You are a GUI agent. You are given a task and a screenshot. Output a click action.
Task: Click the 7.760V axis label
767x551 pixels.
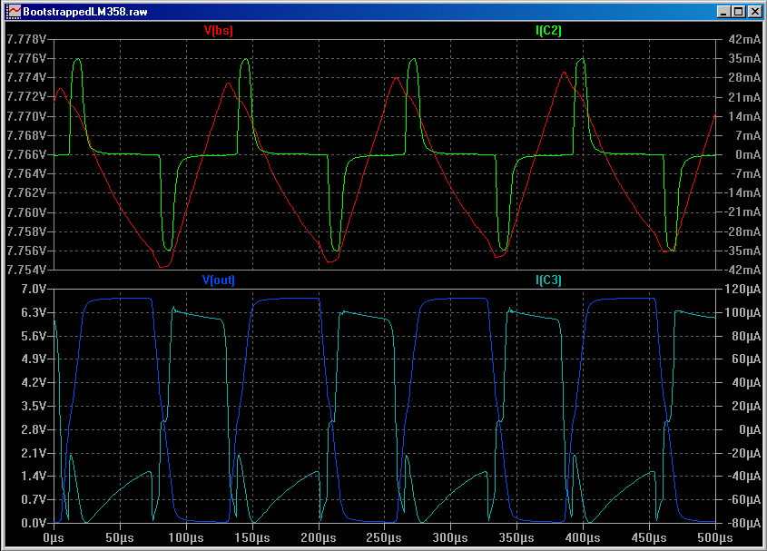pyautogui.click(x=26, y=212)
